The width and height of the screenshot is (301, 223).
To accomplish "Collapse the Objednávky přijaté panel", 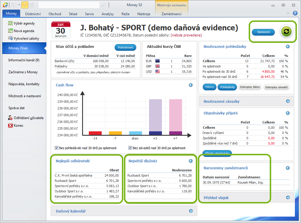I will [288, 113].
